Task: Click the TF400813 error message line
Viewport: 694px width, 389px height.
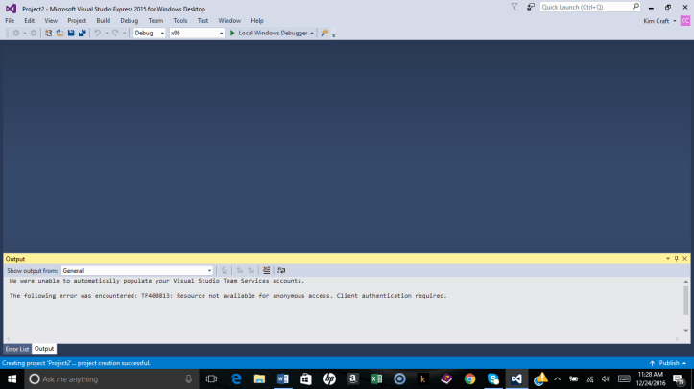Action: (227, 296)
